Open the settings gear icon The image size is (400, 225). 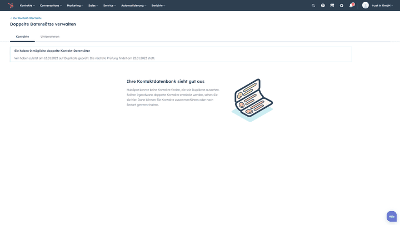(x=342, y=6)
